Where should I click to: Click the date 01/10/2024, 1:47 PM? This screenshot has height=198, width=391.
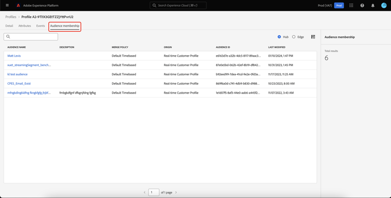point(280,56)
